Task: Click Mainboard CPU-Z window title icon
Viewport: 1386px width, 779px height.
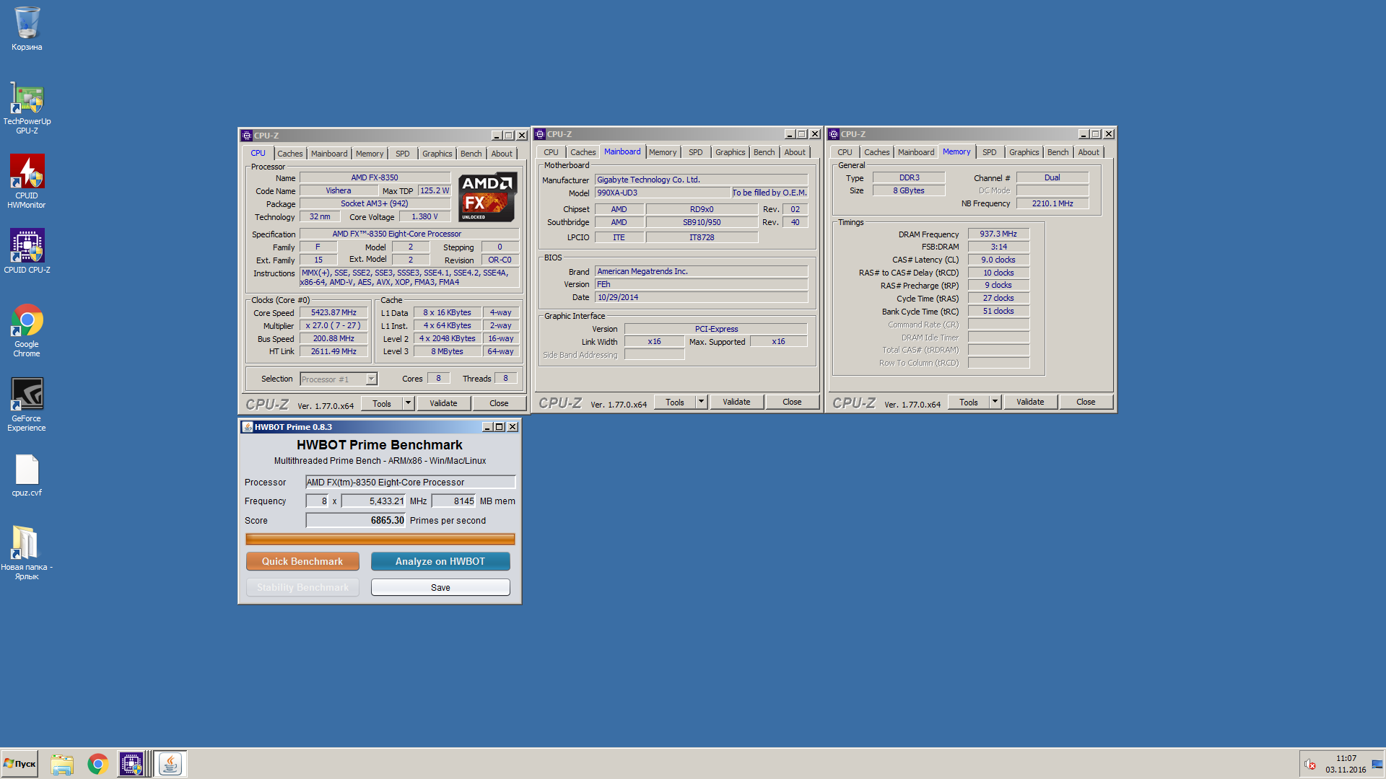Action: [540, 134]
